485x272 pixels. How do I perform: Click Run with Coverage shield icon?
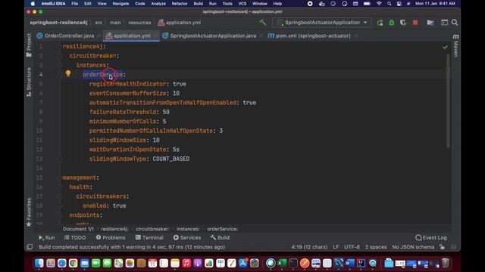[403, 23]
